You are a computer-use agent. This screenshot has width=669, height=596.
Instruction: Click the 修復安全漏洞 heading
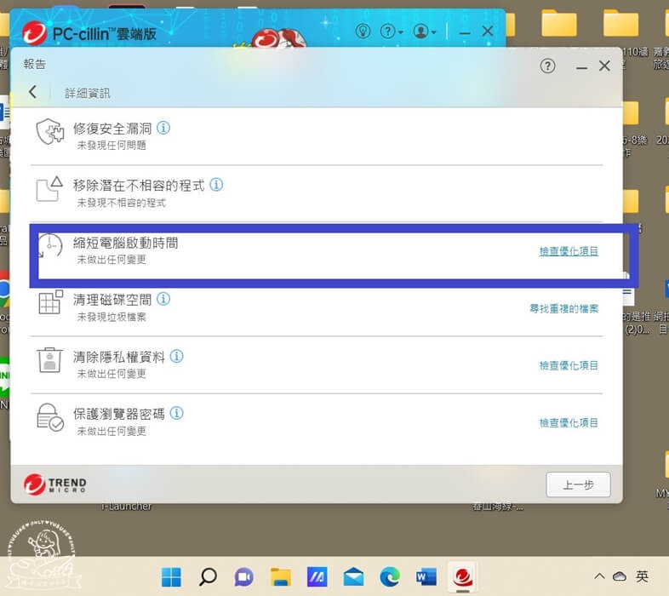pyautogui.click(x=112, y=128)
